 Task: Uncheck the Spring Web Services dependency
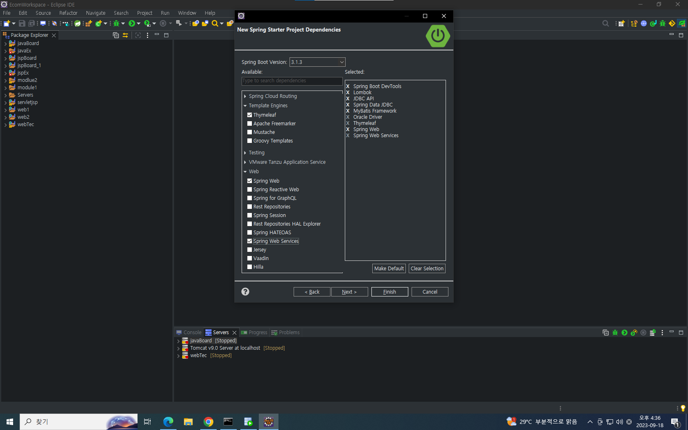click(x=249, y=241)
